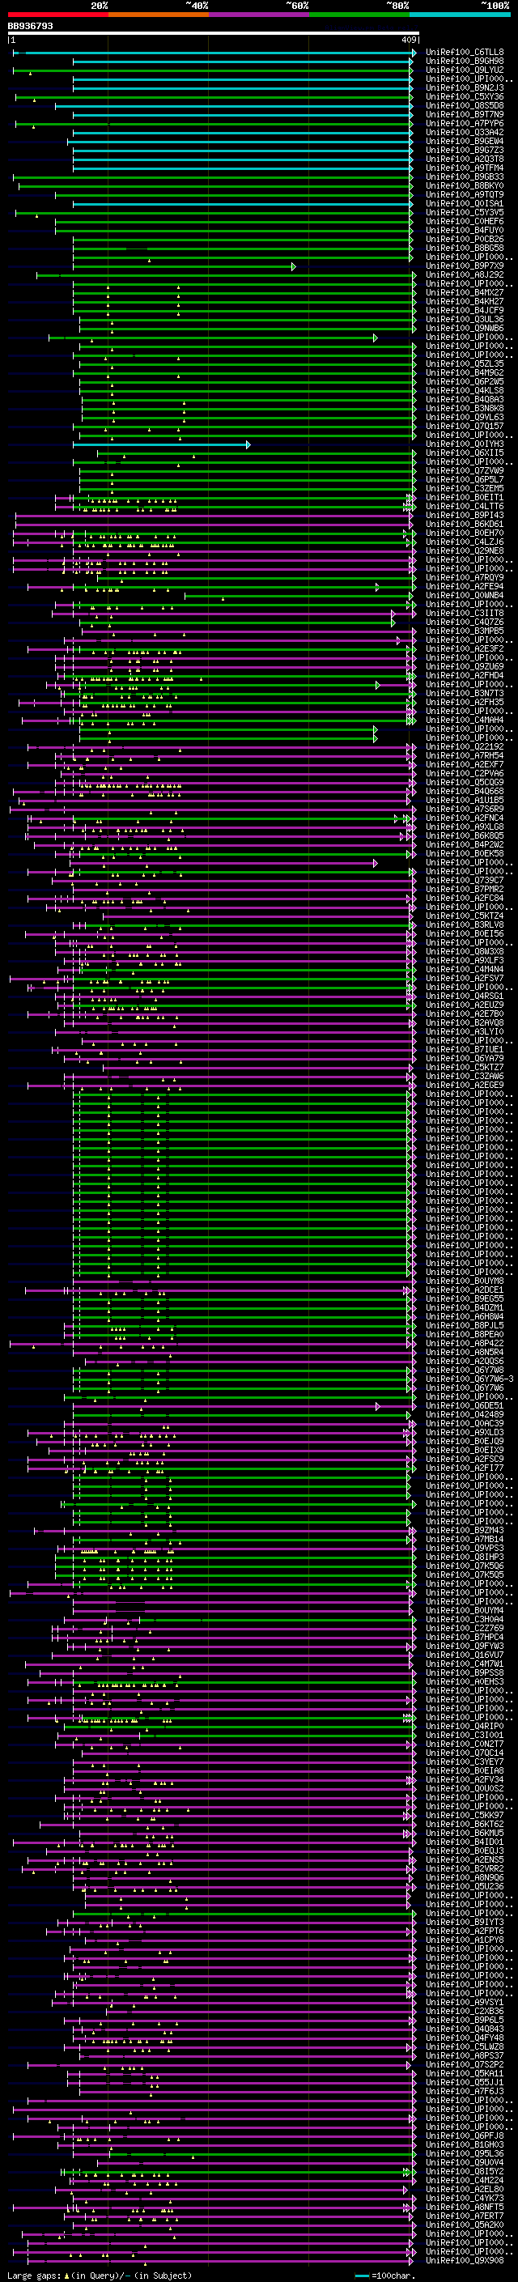The image size is (518, 2282).
Task: Click the =100char. scale legend
Action: (385, 2276)
